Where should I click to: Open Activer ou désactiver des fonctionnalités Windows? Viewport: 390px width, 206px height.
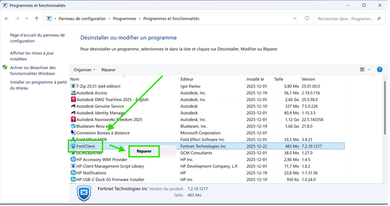(32, 71)
